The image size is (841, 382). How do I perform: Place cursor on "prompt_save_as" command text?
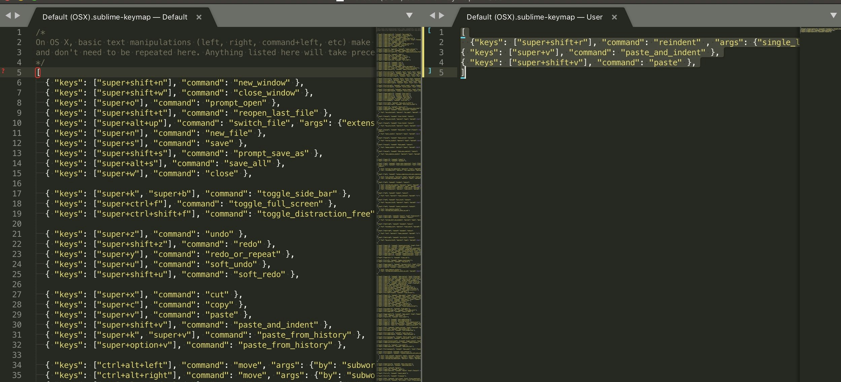tap(271, 153)
